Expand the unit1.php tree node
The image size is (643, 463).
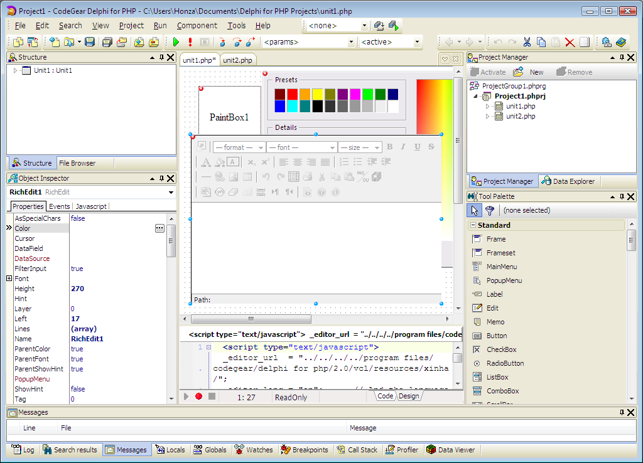tap(487, 106)
